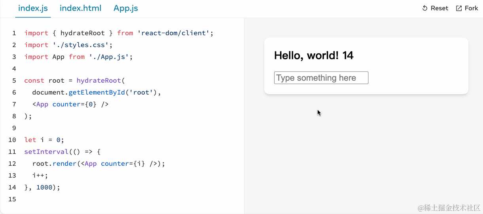The height and width of the screenshot is (214, 483).
Task: Click '1000' on line 14
Action: click(44, 187)
